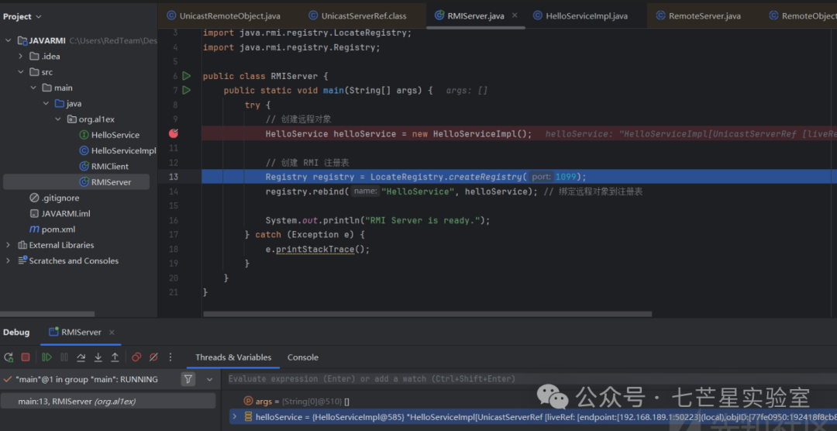Step over the current line
This screenshot has height=431, width=837.
point(81,357)
